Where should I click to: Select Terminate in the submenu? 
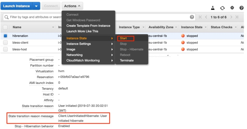127,61
